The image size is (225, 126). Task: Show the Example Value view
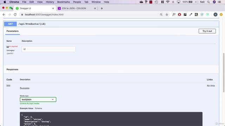(26, 108)
